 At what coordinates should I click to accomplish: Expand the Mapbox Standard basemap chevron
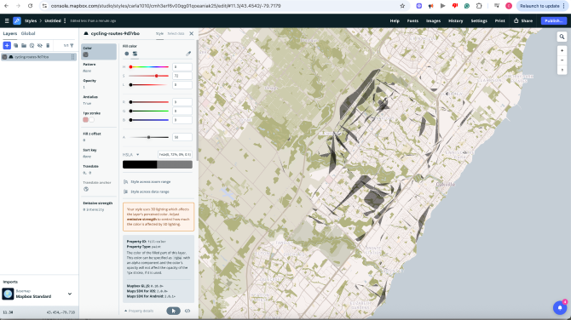point(70,294)
